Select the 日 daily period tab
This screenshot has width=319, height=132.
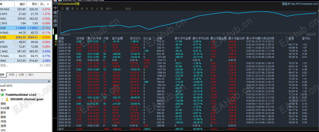pyautogui.click(x=67, y=9)
